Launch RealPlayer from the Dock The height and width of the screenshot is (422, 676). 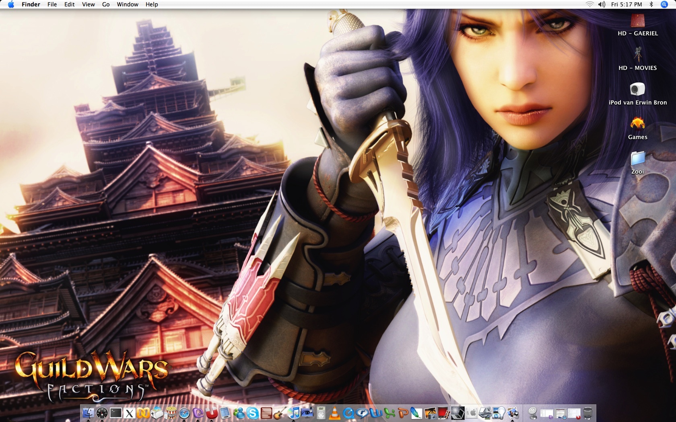click(x=362, y=413)
